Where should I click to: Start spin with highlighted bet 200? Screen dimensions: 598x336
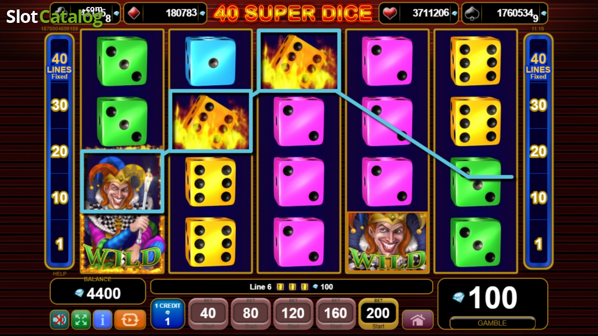tap(378, 314)
